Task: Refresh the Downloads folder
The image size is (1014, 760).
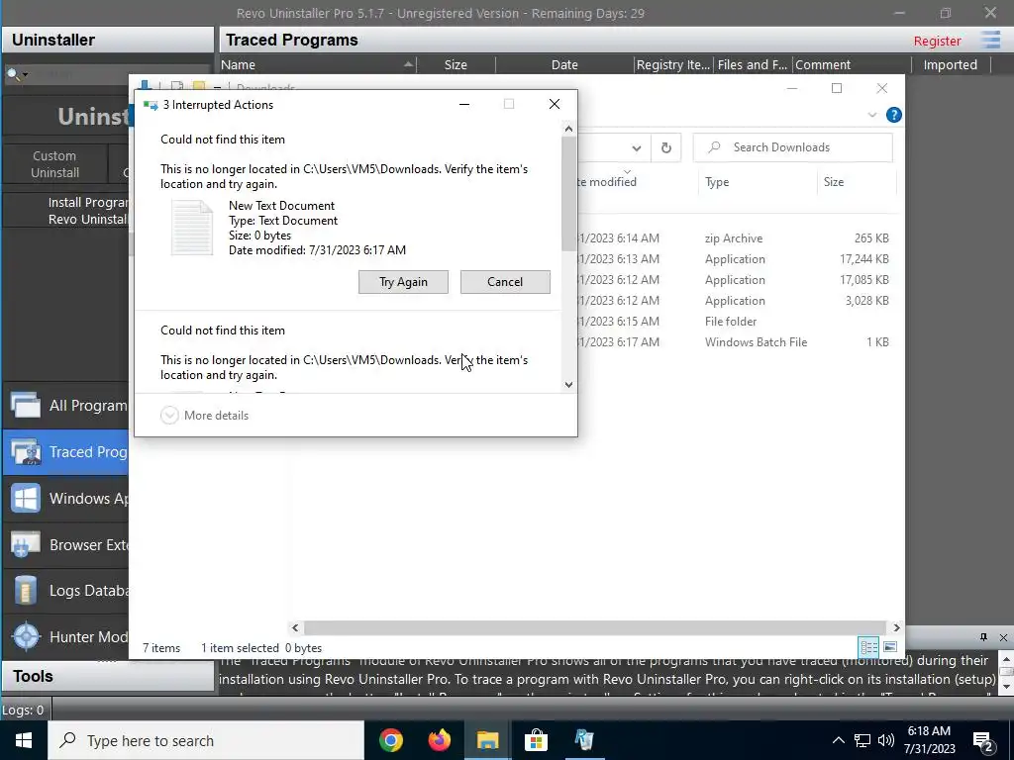Action: (x=666, y=148)
